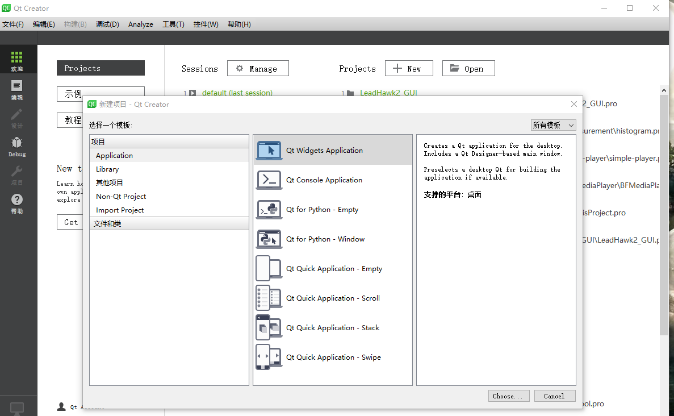Select the 文件和类 header row
This screenshot has height=416, width=674.
tap(169, 224)
